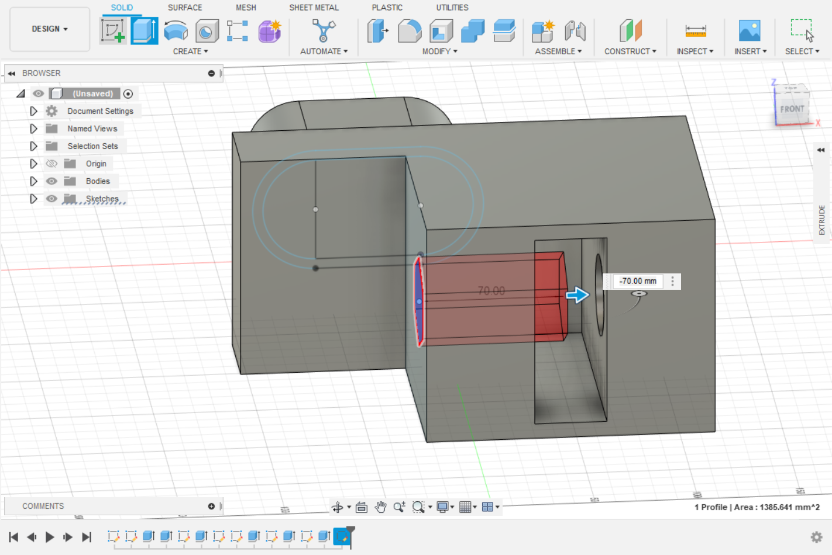Screen dimensions: 832x555
Task: Activate the Extrude tool
Action: pos(145,29)
